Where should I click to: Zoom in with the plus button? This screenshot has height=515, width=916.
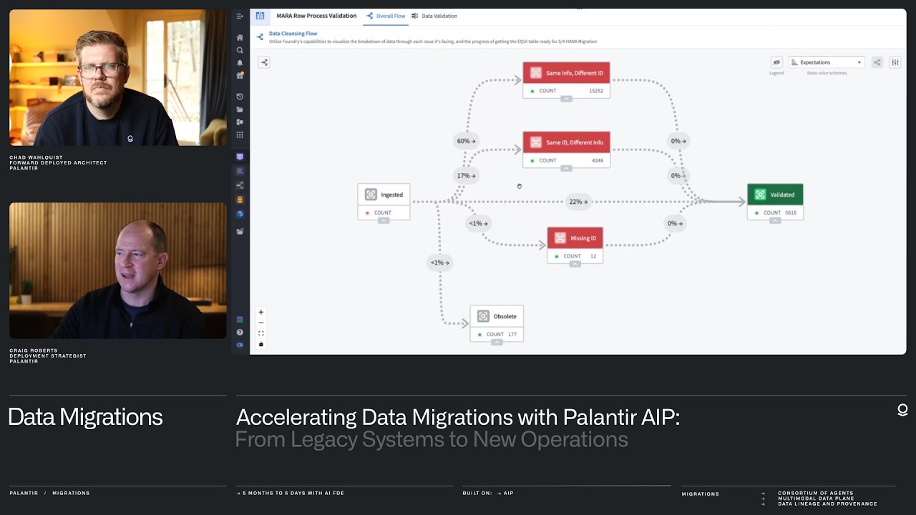[261, 312]
